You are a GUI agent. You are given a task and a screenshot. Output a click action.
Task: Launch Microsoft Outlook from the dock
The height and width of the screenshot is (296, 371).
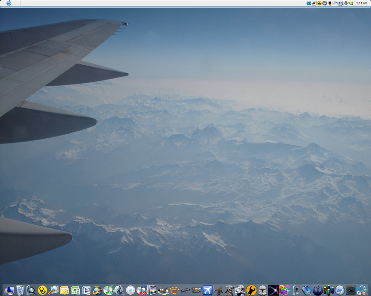point(64,290)
